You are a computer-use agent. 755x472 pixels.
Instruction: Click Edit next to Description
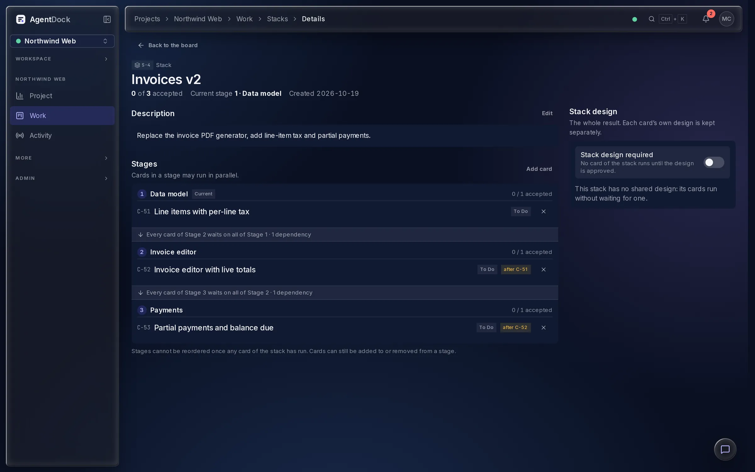(547, 113)
